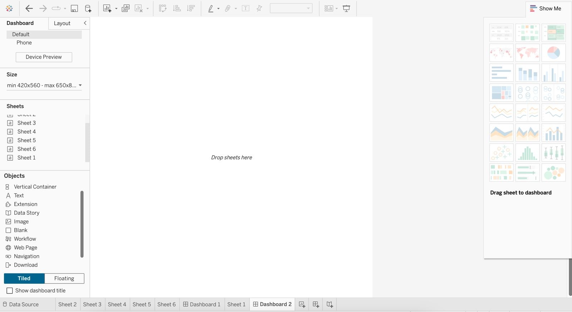Click the Save disk icon
572x312 pixels.
(74, 9)
